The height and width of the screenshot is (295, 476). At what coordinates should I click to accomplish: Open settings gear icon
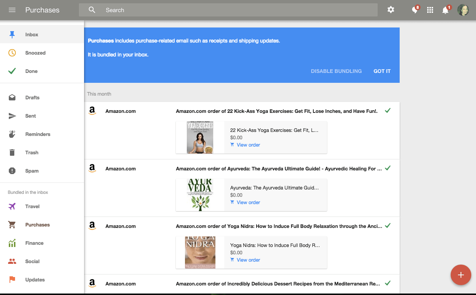[x=391, y=10]
